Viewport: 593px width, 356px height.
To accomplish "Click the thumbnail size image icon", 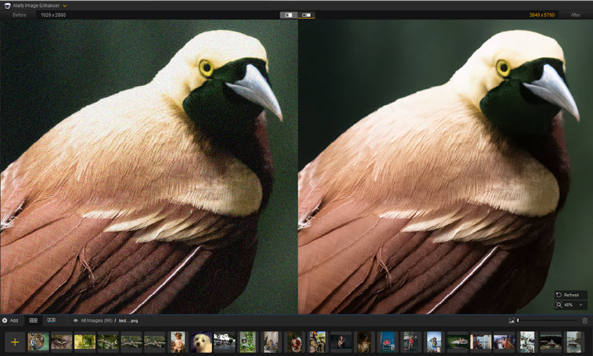I will click(511, 321).
